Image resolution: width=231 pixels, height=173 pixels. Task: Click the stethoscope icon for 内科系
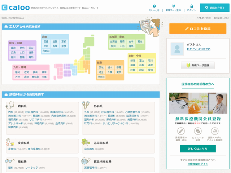coord(11,106)
